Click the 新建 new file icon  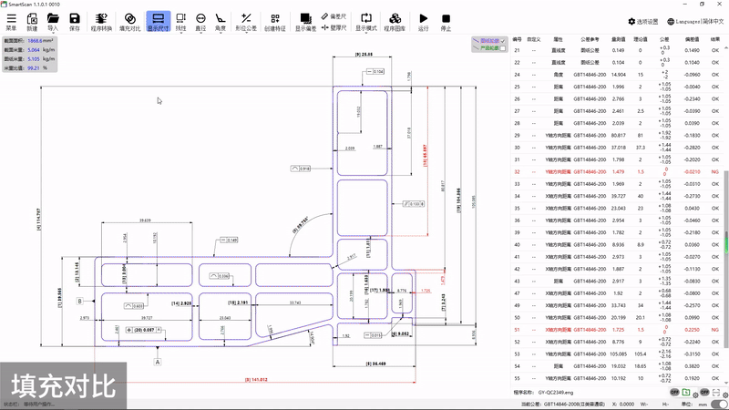coord(32,21)
